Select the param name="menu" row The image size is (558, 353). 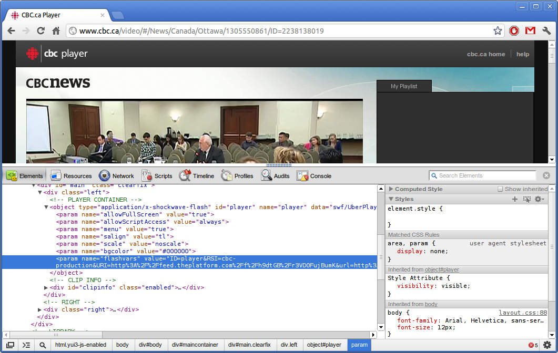coord(115,229)
